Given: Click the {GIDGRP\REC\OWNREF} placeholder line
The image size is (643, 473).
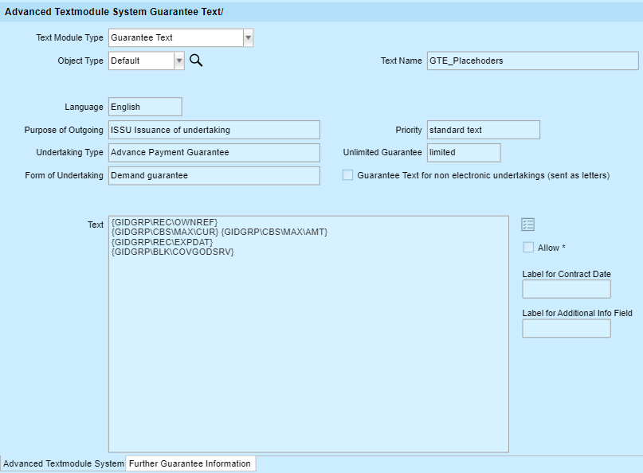Looking at the screenshot, I should point(164,222).
